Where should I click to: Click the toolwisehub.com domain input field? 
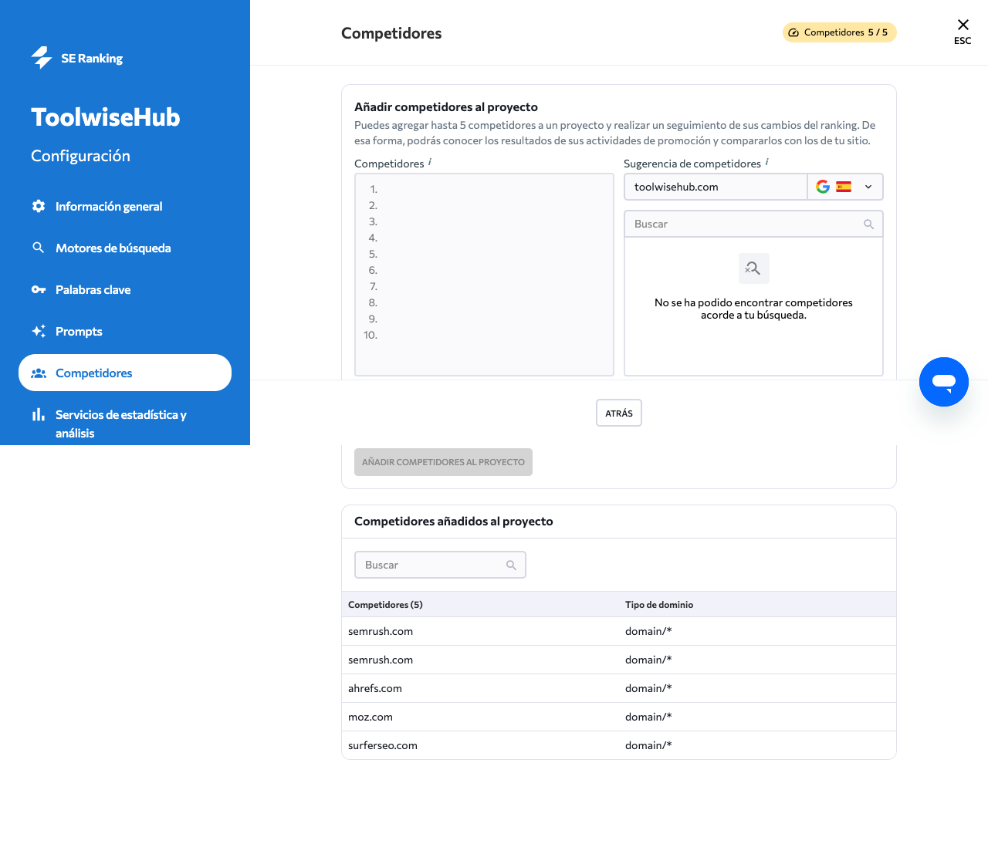tap(716, 187)
